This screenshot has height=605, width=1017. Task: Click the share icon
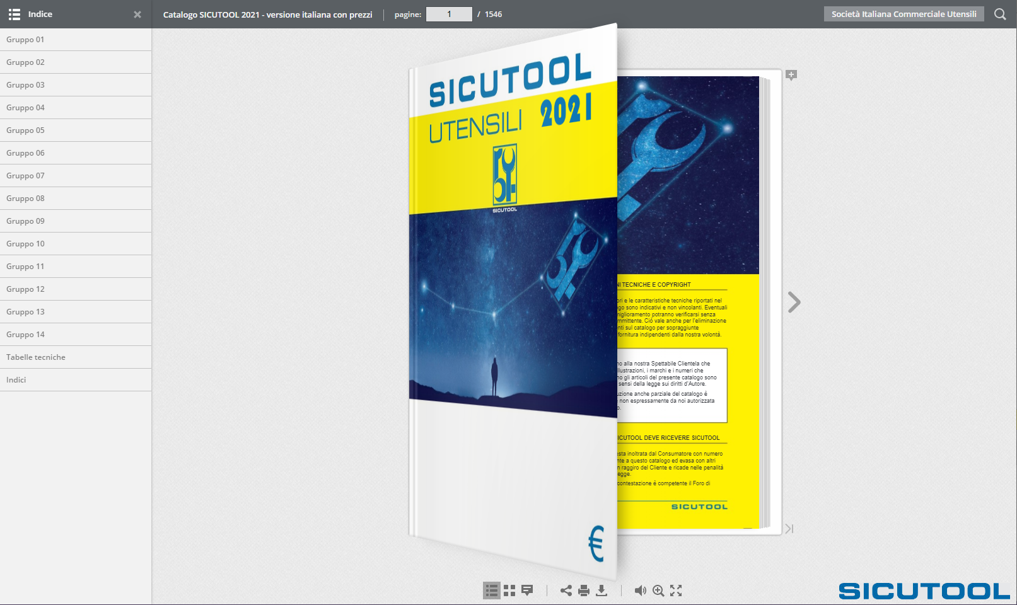click(x=566, y=591)
